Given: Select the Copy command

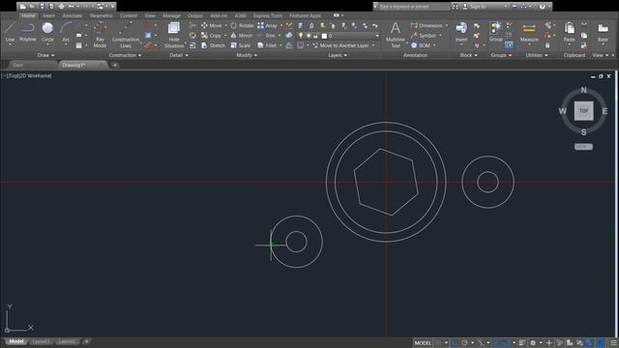Looking at the screenshot, I should (x=211, y=36).
